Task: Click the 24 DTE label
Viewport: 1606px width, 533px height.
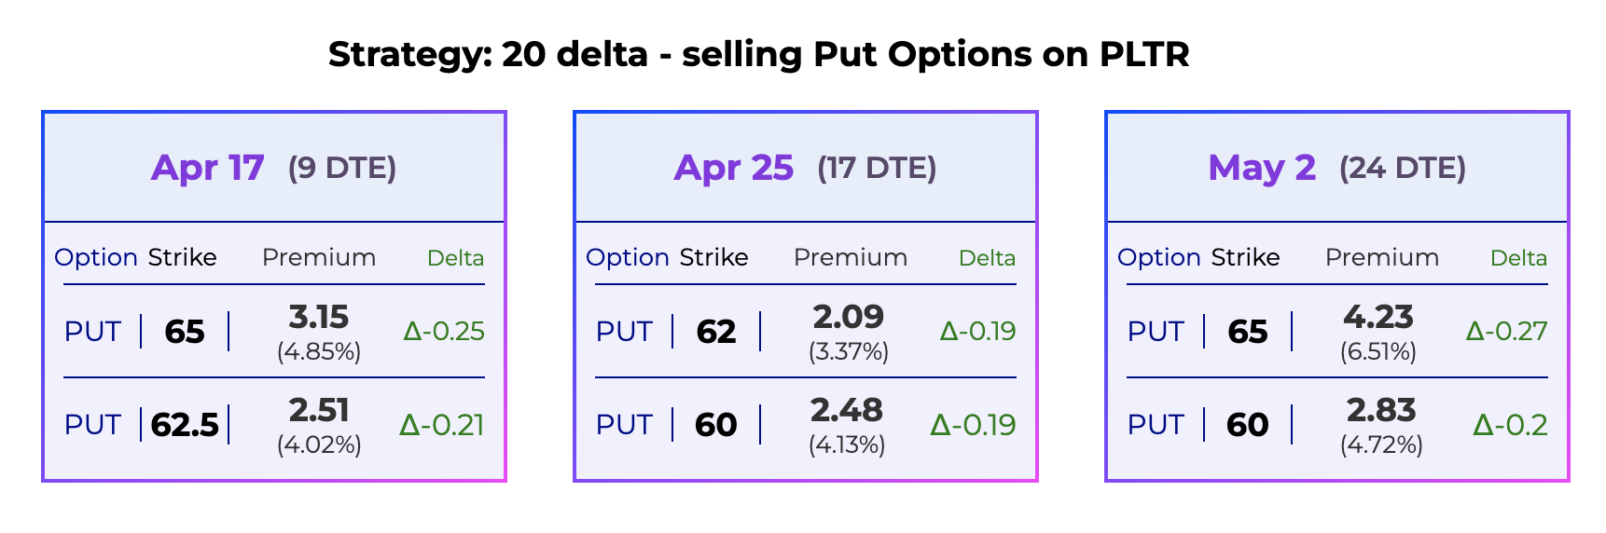Action: point(1403,168)
